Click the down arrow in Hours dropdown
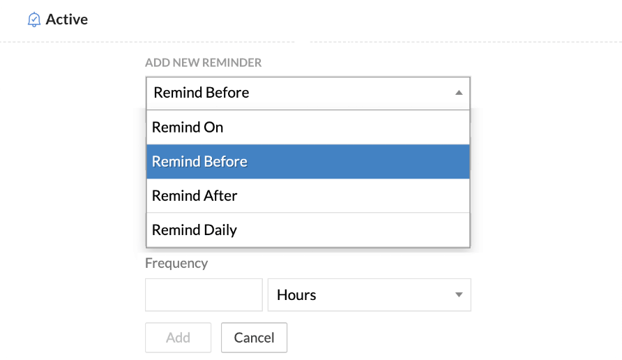The width and height of the screenshot is (622, 360). 458,294
